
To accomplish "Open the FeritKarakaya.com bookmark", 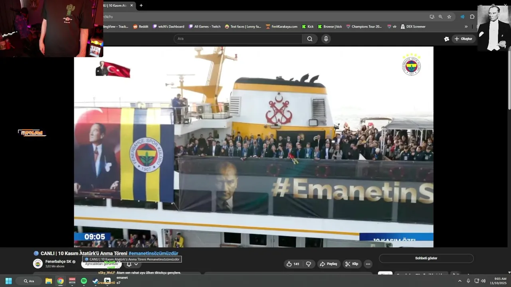I will (281, 27).
